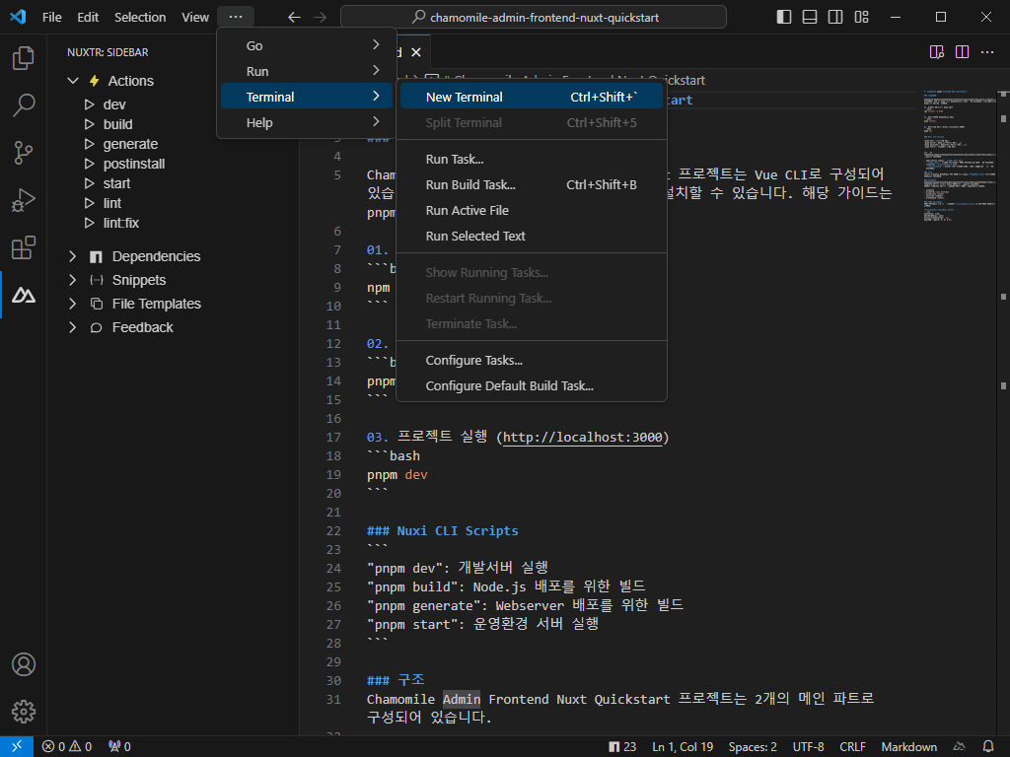Open the http://localhost:3000 link
1010x757 pixels.
click(x=582, y=437)
